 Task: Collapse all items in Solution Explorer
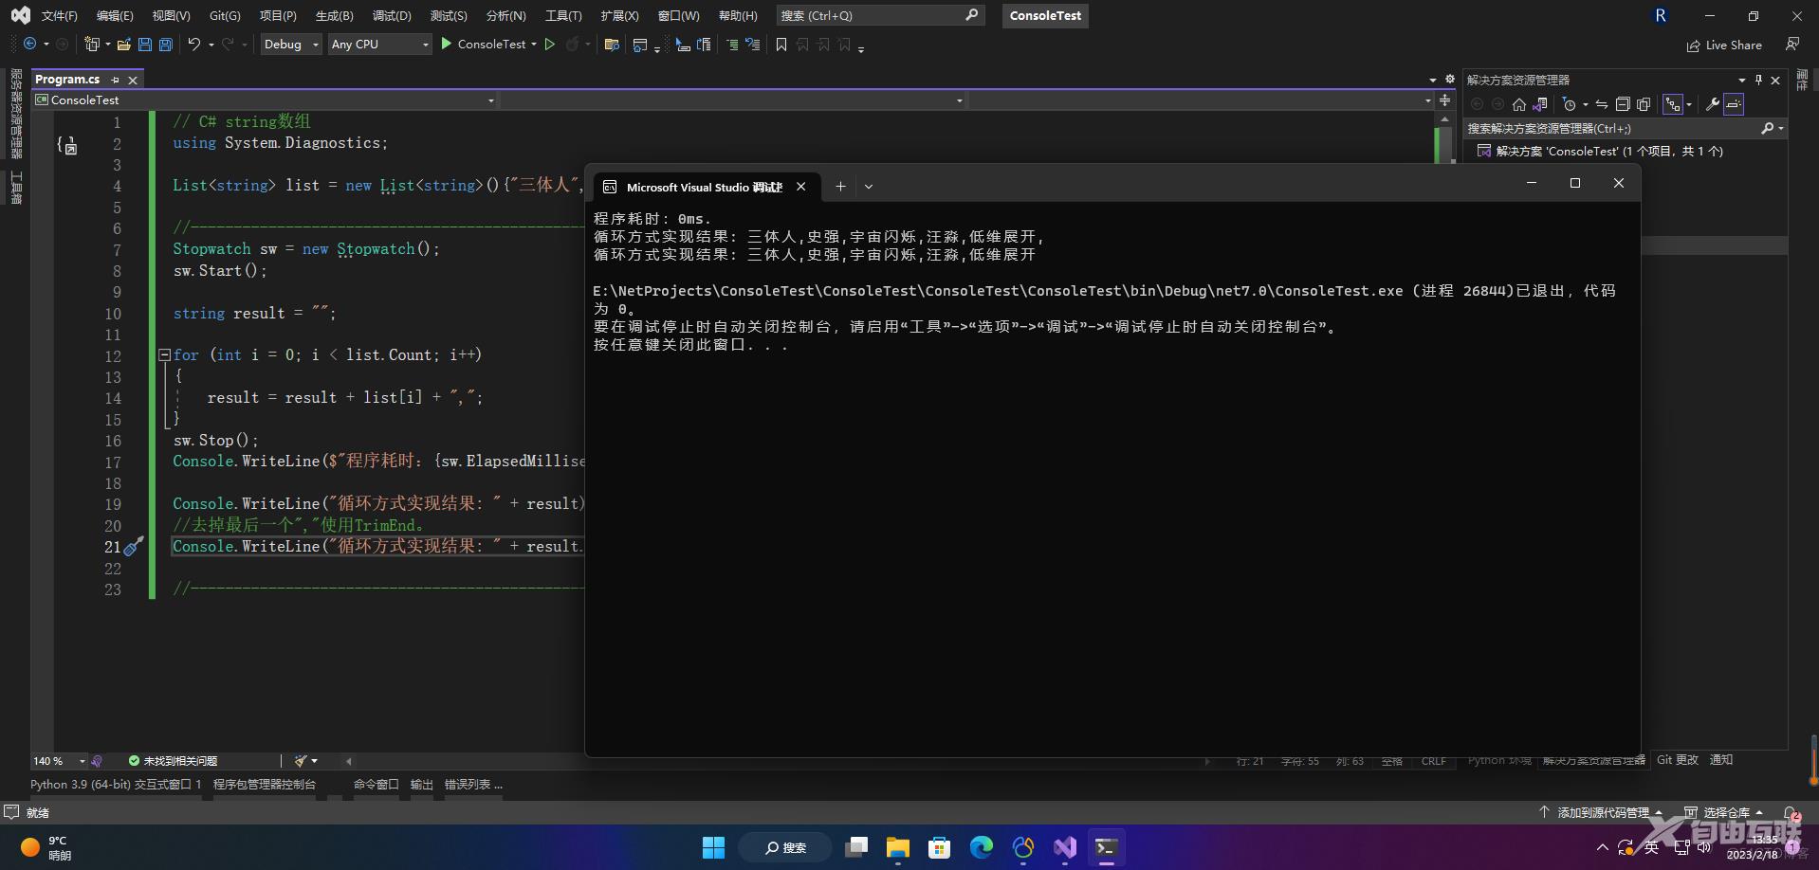click(x=1623, y=104)
